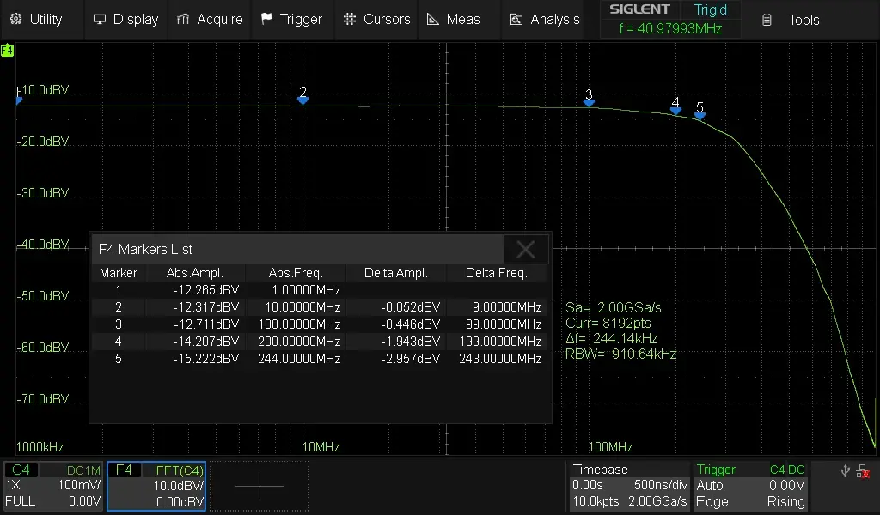This screenshot has height=515, width=880.
Task: Select the F4 FFT(C4) math box
Action: pos(156,486)
